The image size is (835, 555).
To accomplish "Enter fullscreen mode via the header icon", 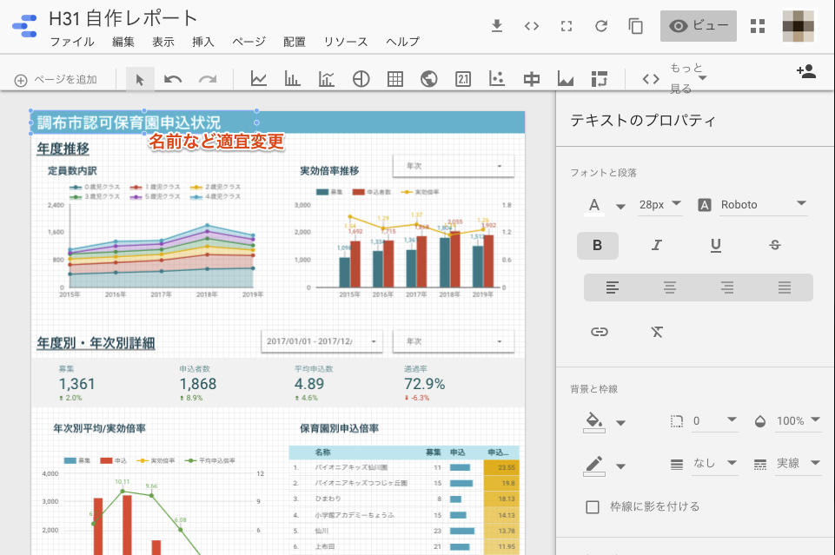I will [x=567, y=25].
